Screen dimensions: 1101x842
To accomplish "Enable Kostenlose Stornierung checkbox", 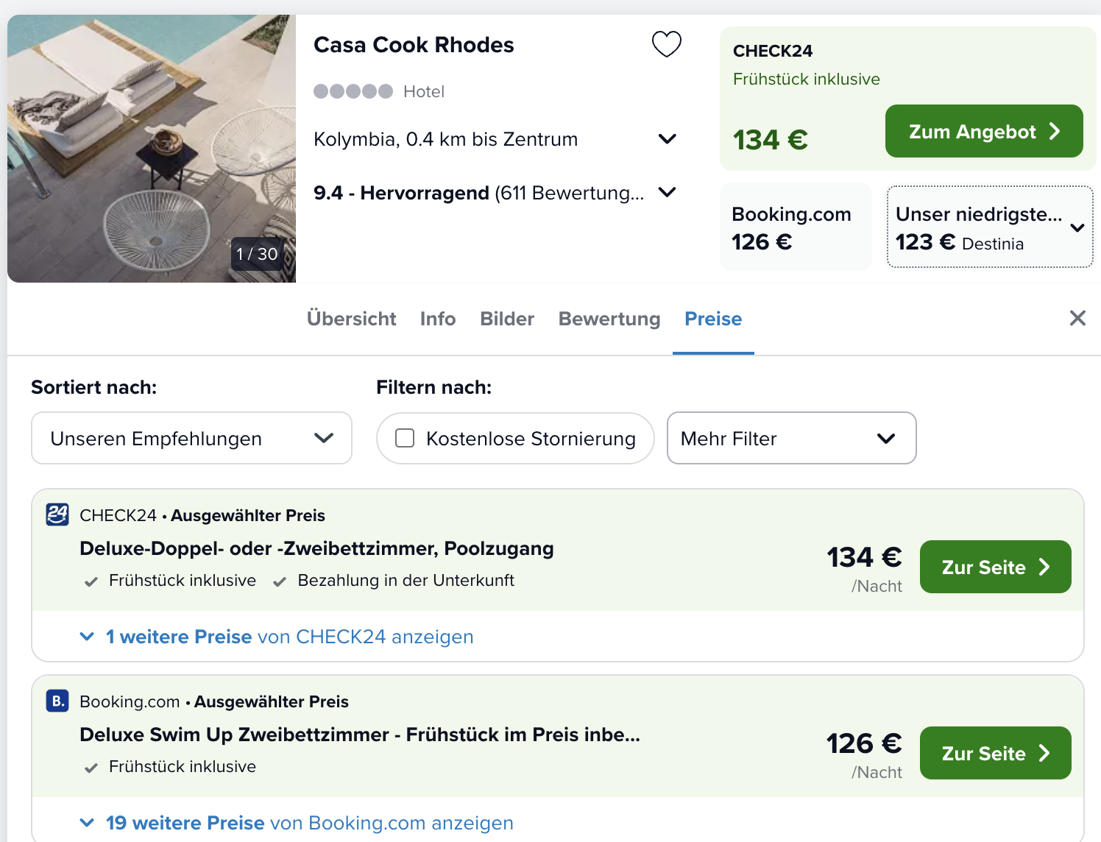I will [405, 438].
